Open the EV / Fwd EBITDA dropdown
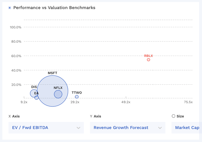The width and height of the screenshot is (202, 142). 46,128
